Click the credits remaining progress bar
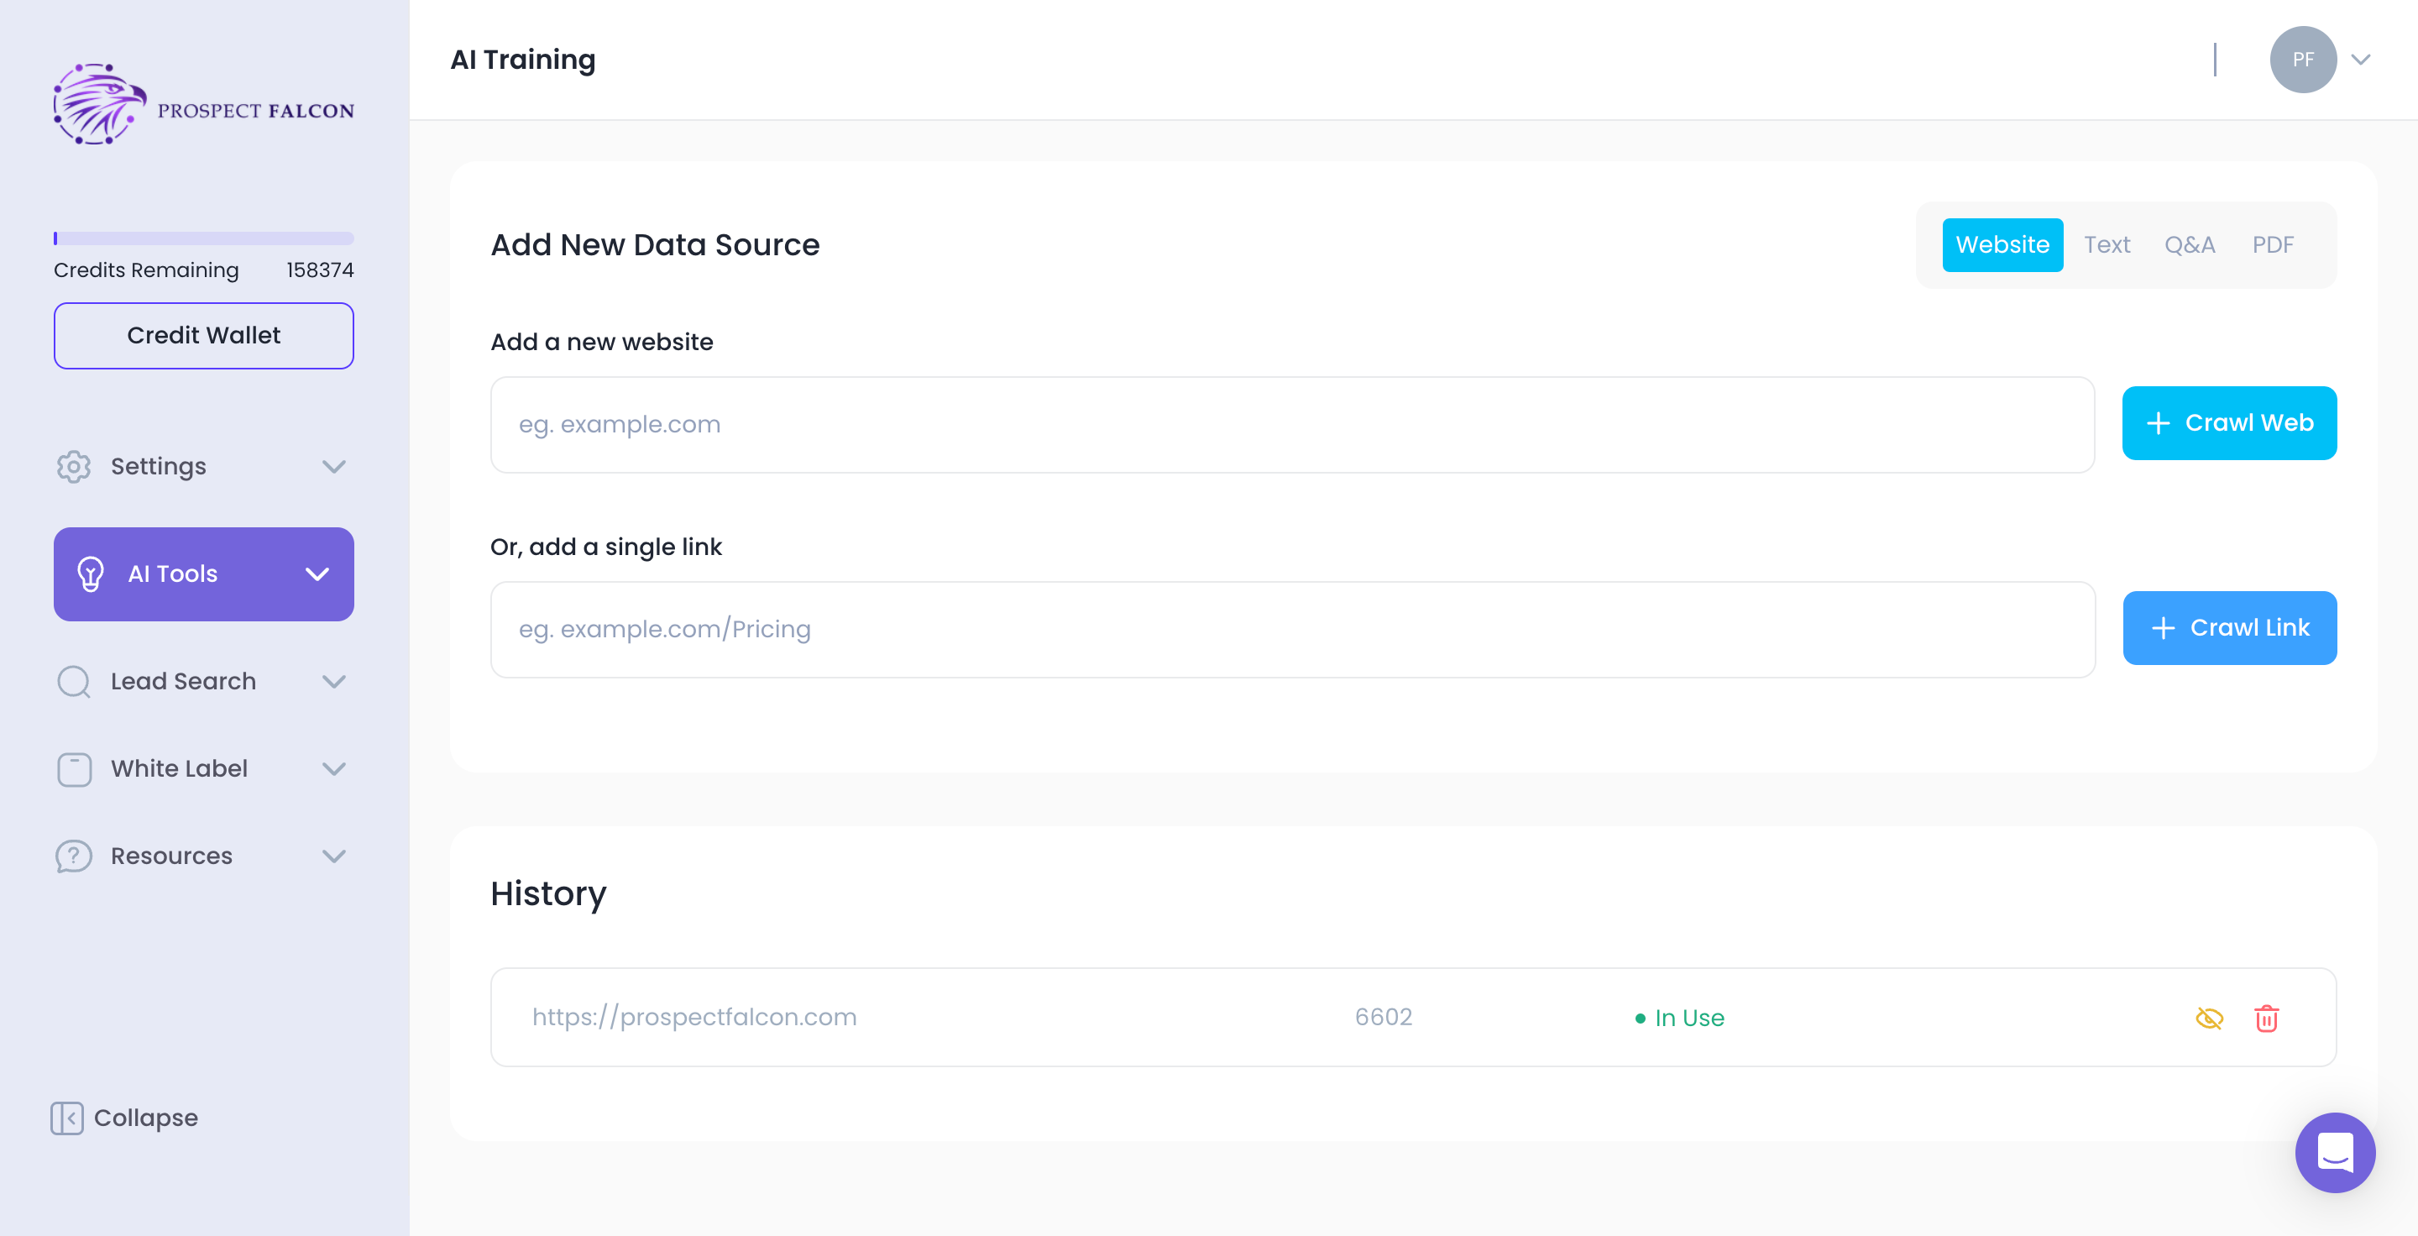 (204, 238)
